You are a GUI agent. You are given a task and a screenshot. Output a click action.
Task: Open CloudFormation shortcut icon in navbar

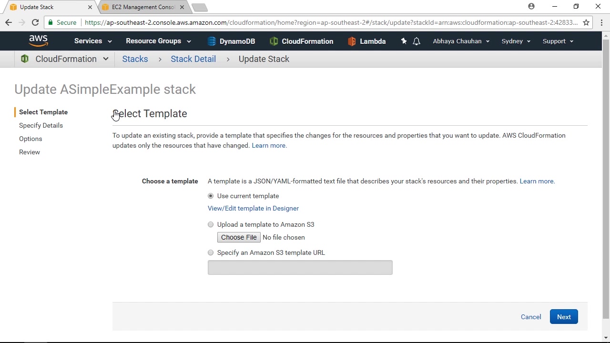tap(274, 41)
